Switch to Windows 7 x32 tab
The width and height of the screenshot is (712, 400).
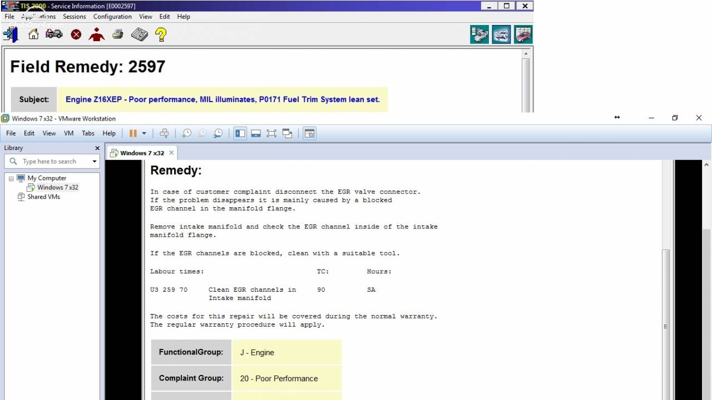pos(142,153)
